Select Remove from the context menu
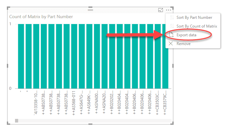The width and height of the screenshot is (235, 129). click(x=183, y=44)
